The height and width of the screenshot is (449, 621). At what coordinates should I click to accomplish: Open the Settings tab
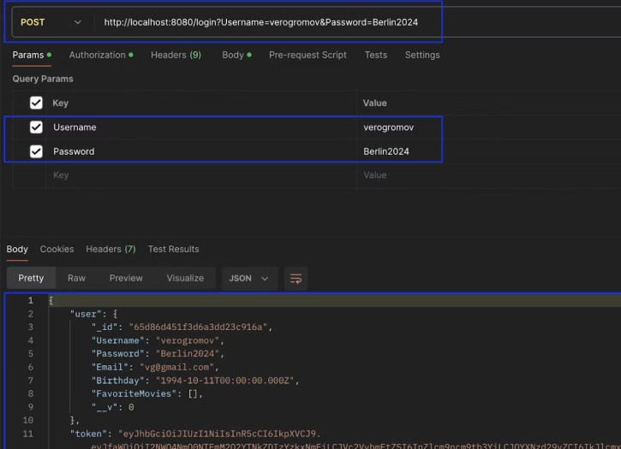[422, 55]
